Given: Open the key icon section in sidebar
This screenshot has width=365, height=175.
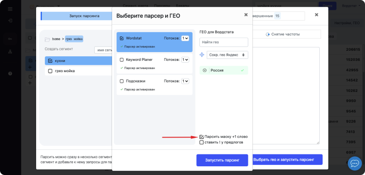Looking at the screenshot, I should pyautogui.click(x=10, y=39).
